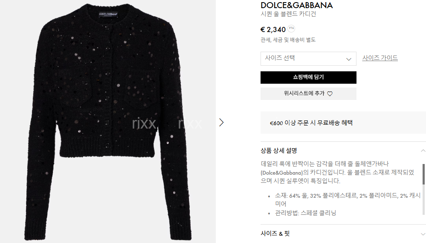Screen dimensions: 426x243
Task: Click the € 2,340 price text
Action: (x=273, y=29)
